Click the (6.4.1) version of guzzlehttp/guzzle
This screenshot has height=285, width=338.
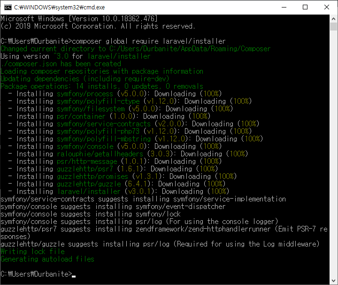pos(138,184)
